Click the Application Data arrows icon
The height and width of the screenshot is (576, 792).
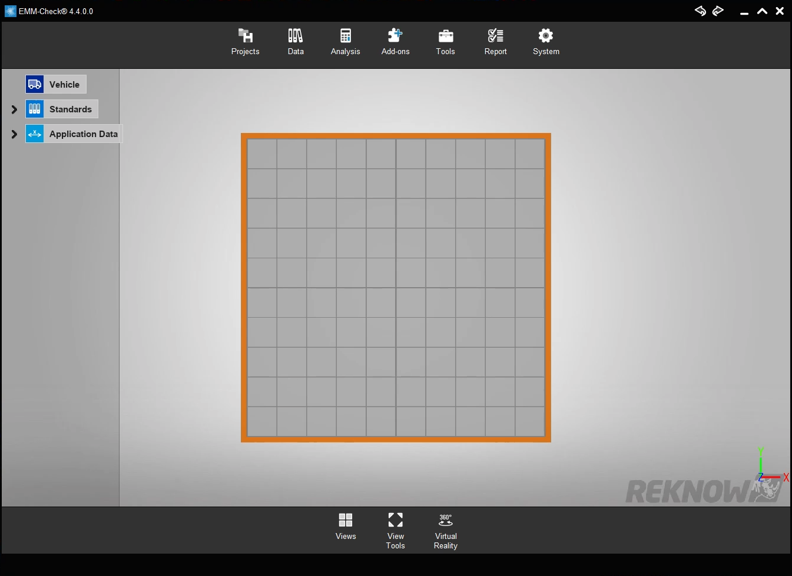pyautogui.click(x=35, y=134)
